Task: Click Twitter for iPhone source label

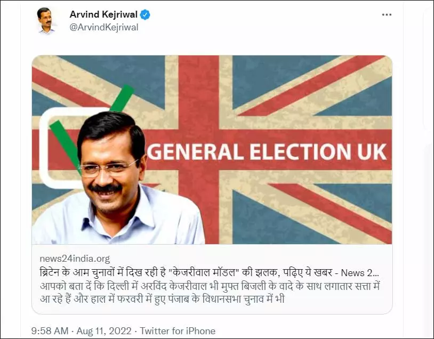Action: [178, 331]
